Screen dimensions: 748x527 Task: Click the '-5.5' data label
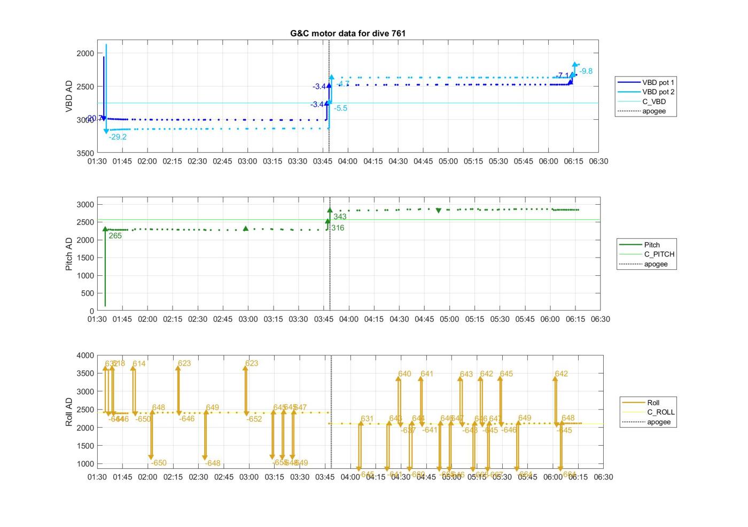(x=340, y=108)
